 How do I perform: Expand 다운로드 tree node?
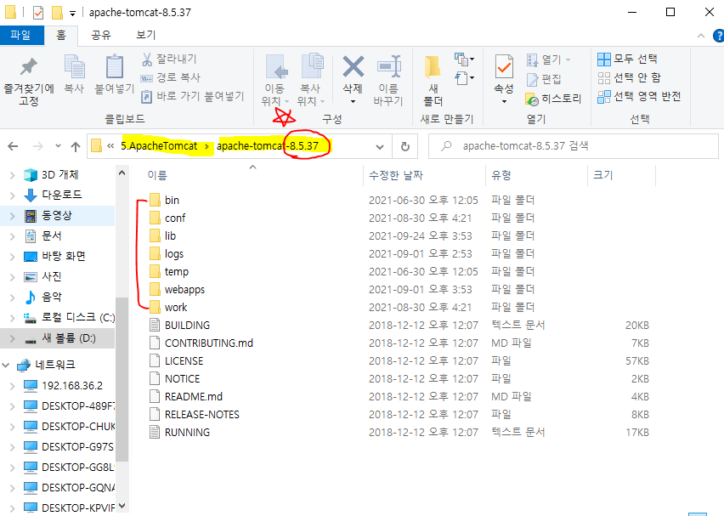pos(13,196)
